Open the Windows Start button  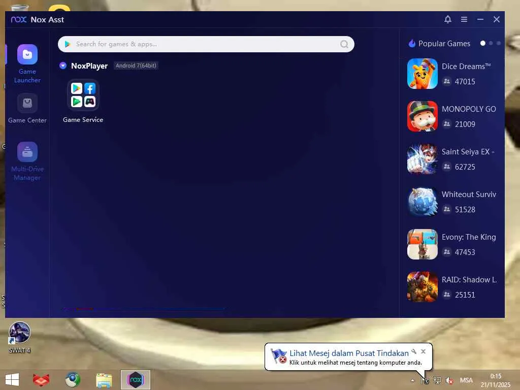(12, 380)
